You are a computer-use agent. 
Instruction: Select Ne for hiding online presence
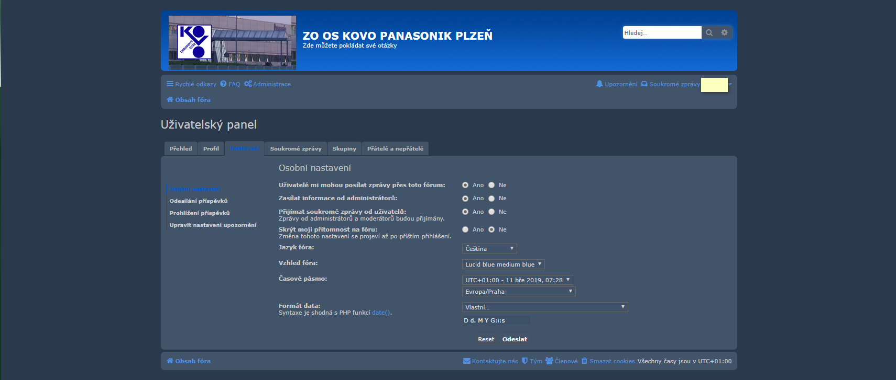[491, 229]
